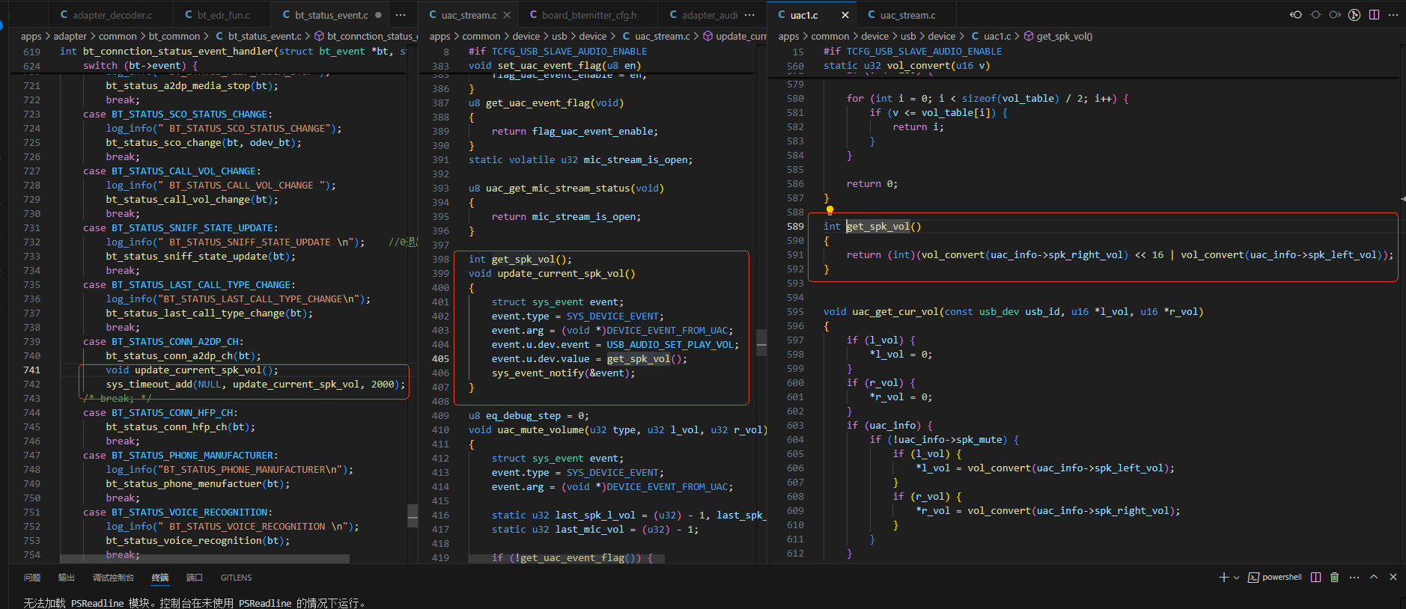Open the adapter breadcrumb in left editor
The width and height of the screenshot is (1406, 609).
point(70,36)
